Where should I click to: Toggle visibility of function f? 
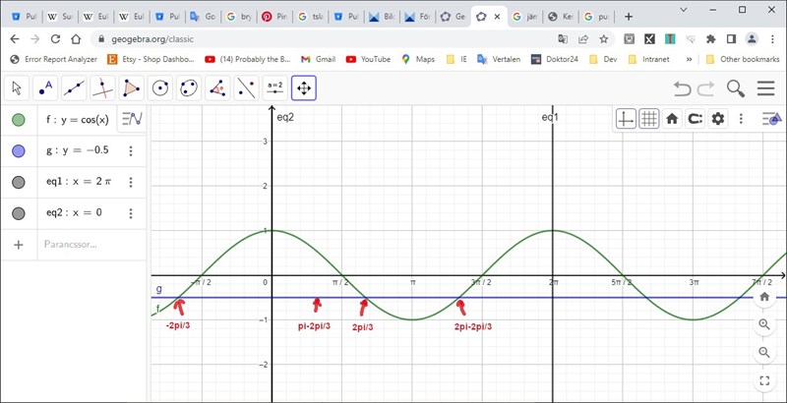tap(19, 120)
